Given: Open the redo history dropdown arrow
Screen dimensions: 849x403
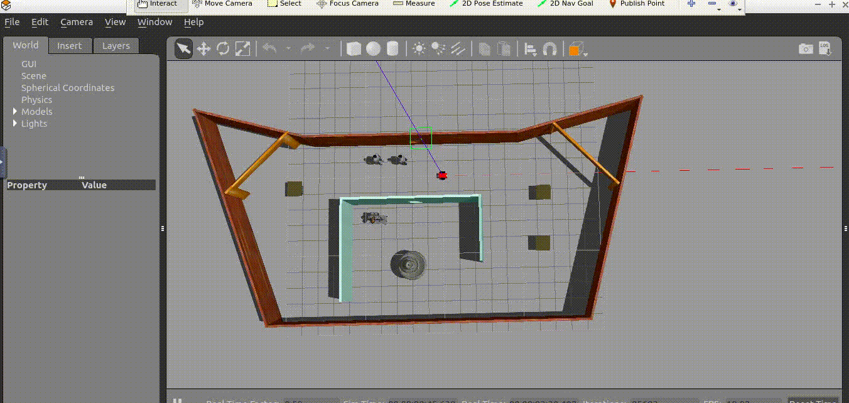Looking at the screenshot, I should [x=327, y=49].
